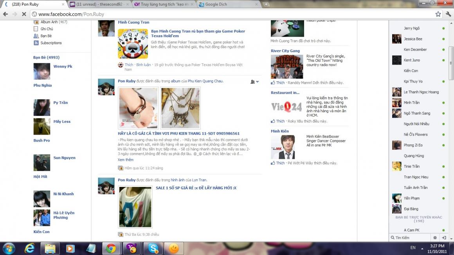
Task: Open Skype from taskbar
Action: pos(153,248)
